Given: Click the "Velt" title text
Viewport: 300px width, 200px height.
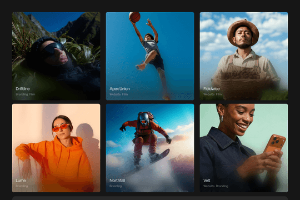Looking at the screenshot, I should pos(207,181).
